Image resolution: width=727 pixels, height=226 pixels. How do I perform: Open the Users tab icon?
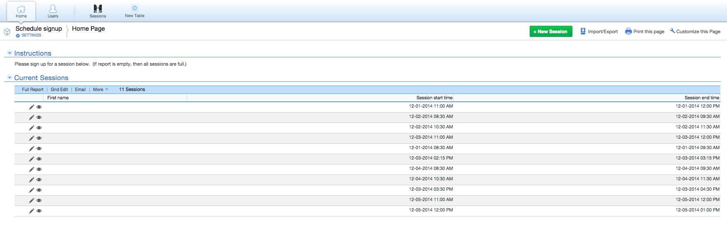(x=53, y=8)
